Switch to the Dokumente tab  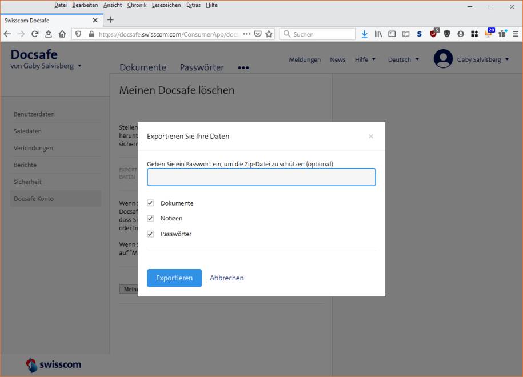[x=143, y=67]
